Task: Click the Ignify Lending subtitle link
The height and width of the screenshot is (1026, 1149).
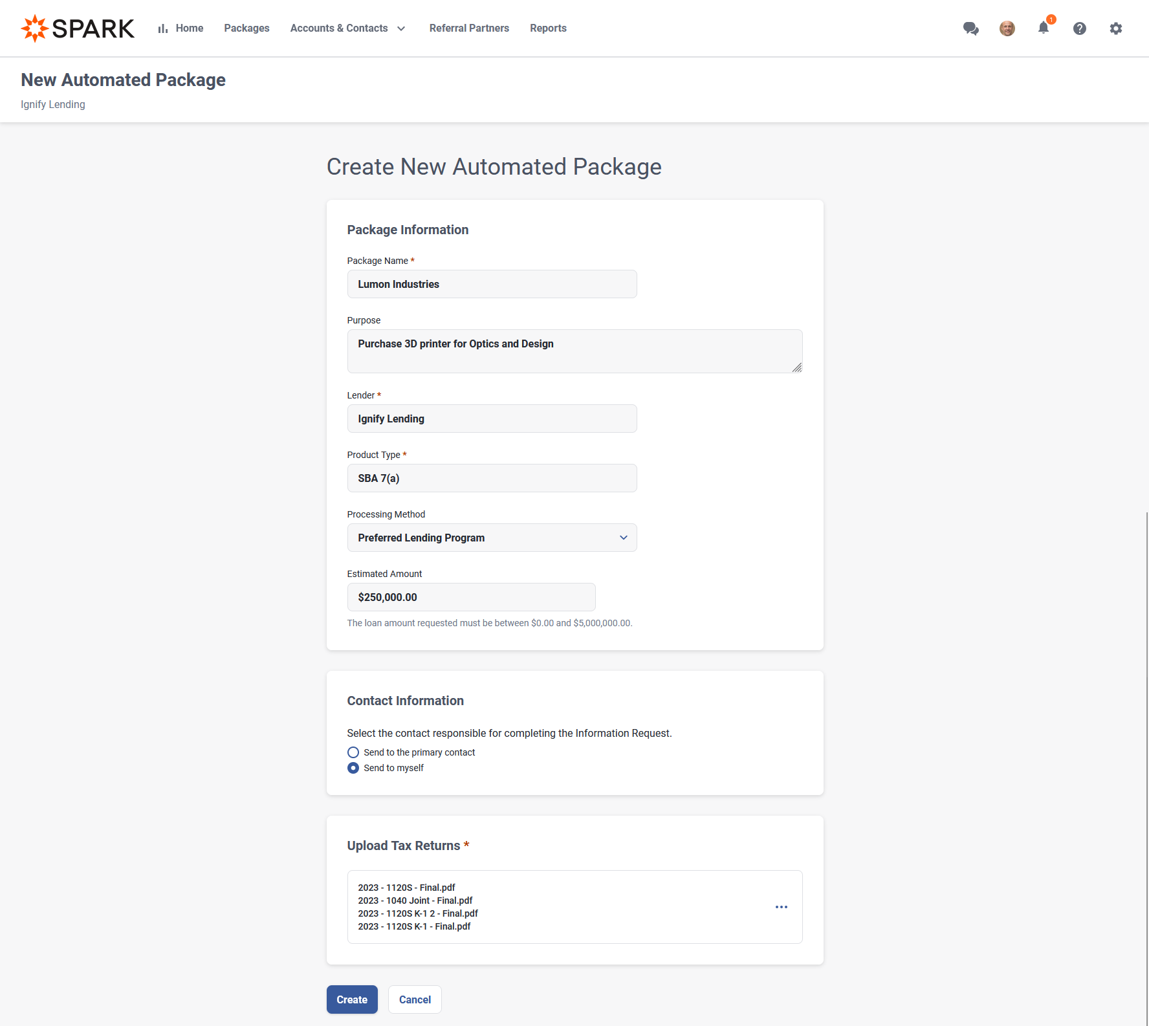Action: (52, 105)
